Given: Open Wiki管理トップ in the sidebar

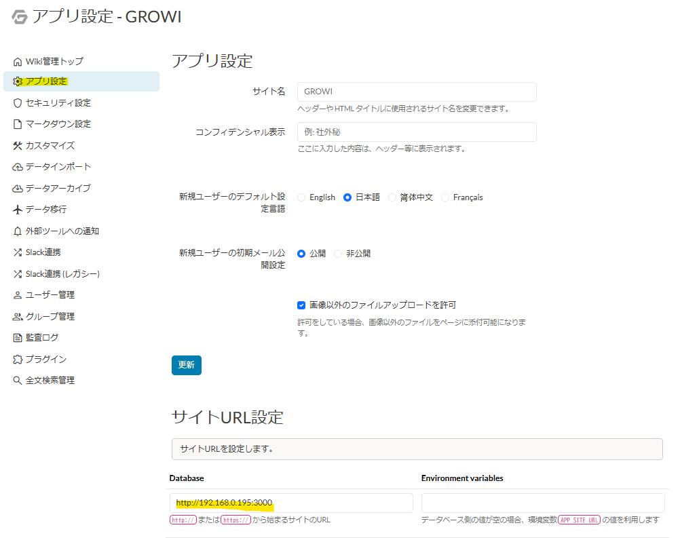Looking at the screenshot, I should pos(81,62).
